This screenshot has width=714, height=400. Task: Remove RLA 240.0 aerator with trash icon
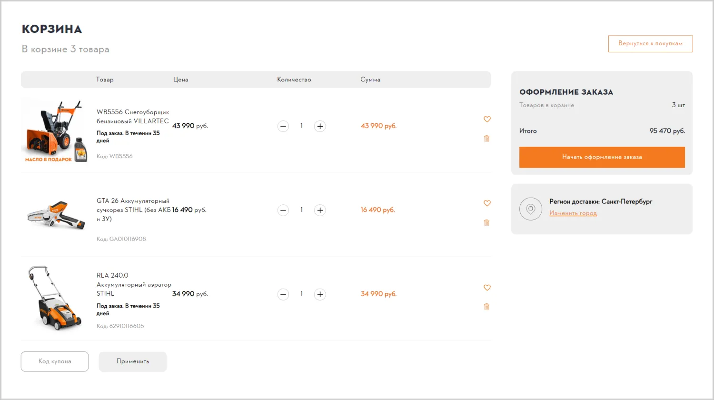[x=486, y=307]
